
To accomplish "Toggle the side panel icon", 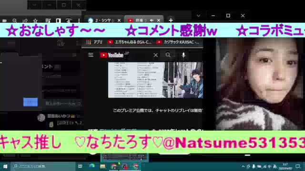I will pos(58,20).
